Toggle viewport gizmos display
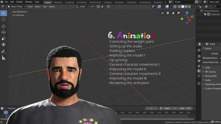This screenshot has height=124, width=221. pyautogui.click(x=159, y=7)
